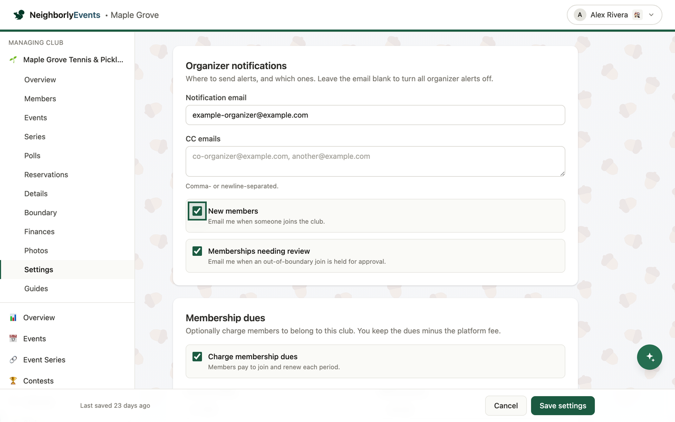Uncheck the New members notification checkbox

tap(197, 211)
